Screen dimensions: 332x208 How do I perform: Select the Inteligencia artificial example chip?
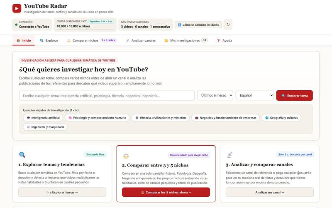tap(43, 118)
